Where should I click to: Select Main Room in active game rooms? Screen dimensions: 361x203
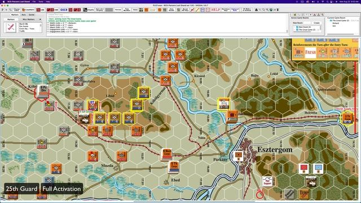point(305,27)
